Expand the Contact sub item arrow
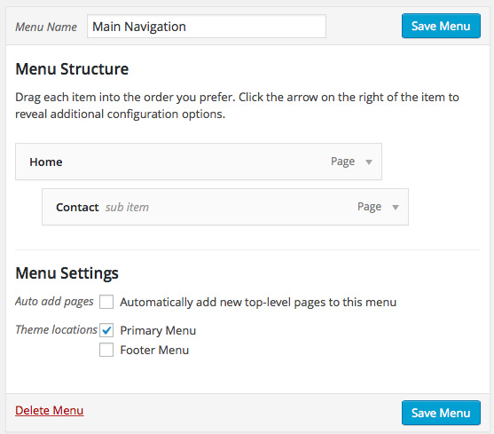Viewport: 494px width, 434px height. pos(395,207)
